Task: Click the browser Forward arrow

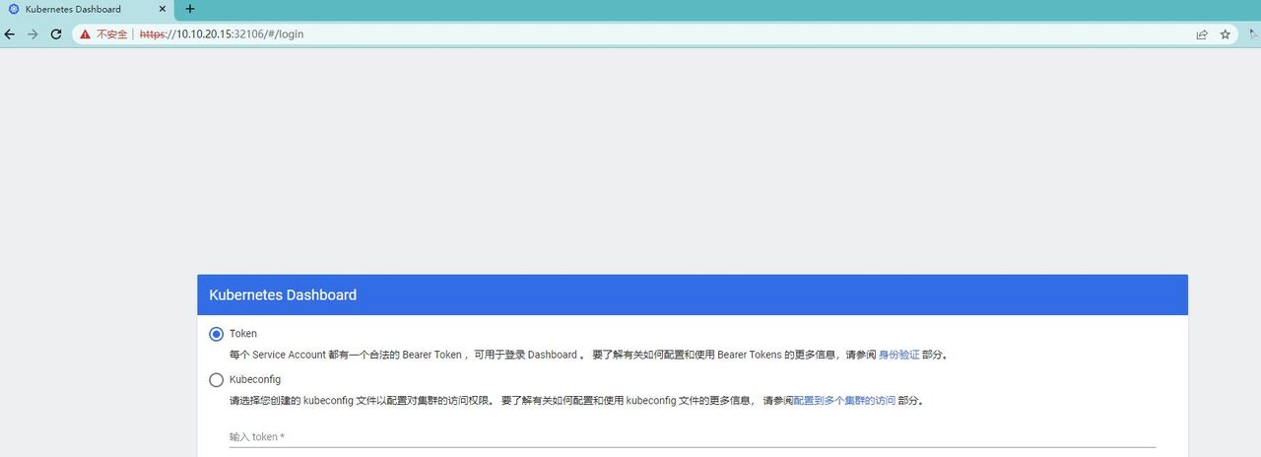Action: 33,33
